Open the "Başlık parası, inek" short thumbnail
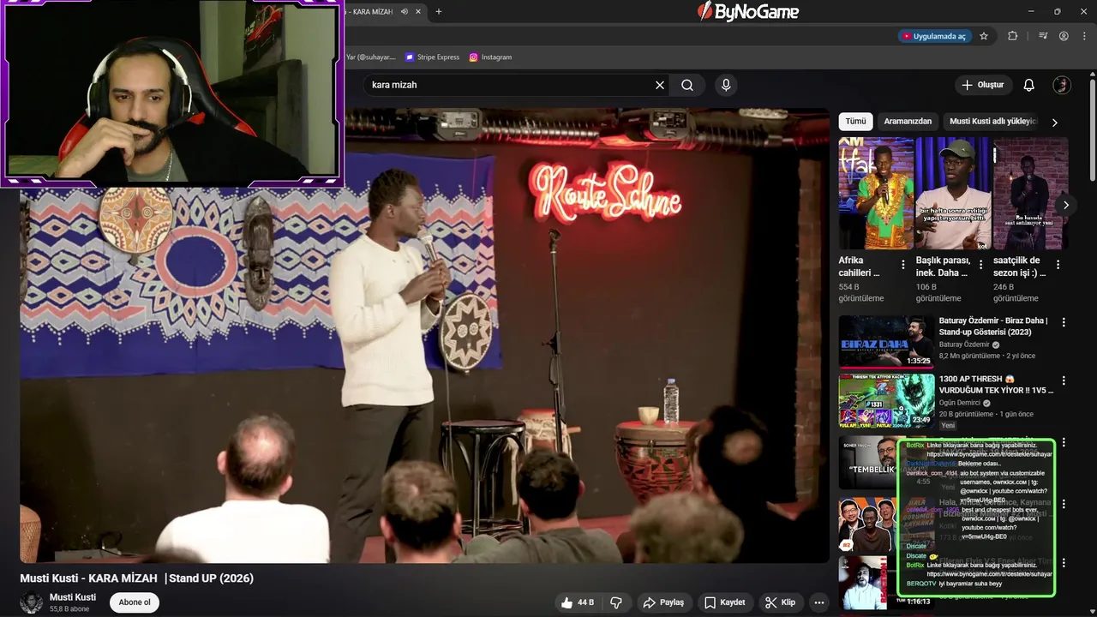Viewport: 1097px width, 617px height. tap(953, 194)
